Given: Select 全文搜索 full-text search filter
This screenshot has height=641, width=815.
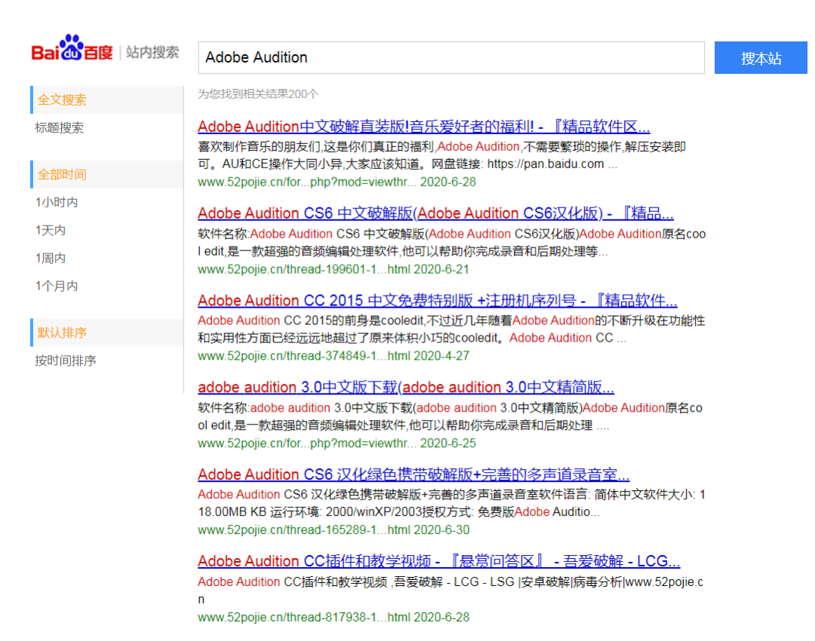Looking at the screenshot, I should click(63, 100).
